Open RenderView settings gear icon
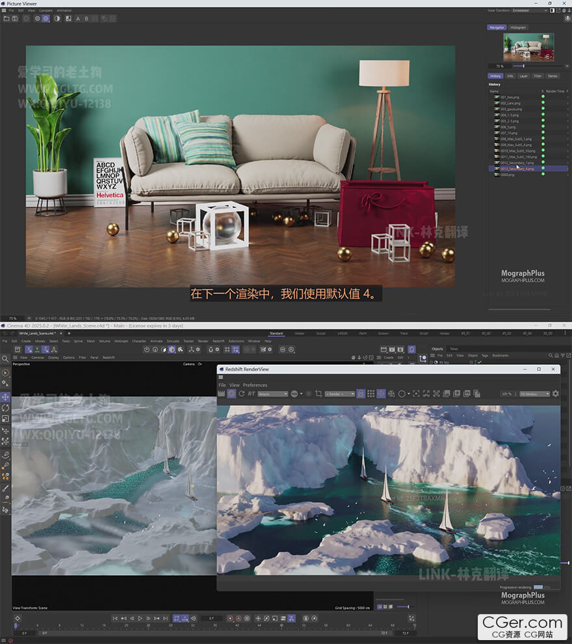This screenshot has width=572, height=644. [555, 394]
